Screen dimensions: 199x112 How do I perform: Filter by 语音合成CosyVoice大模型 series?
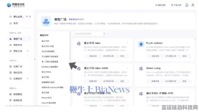tap(52, 87)
